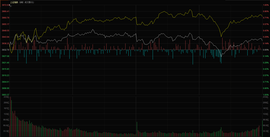
Task: Click the 33.3亿 left volume axis label
Action: [x=6, y=131]
